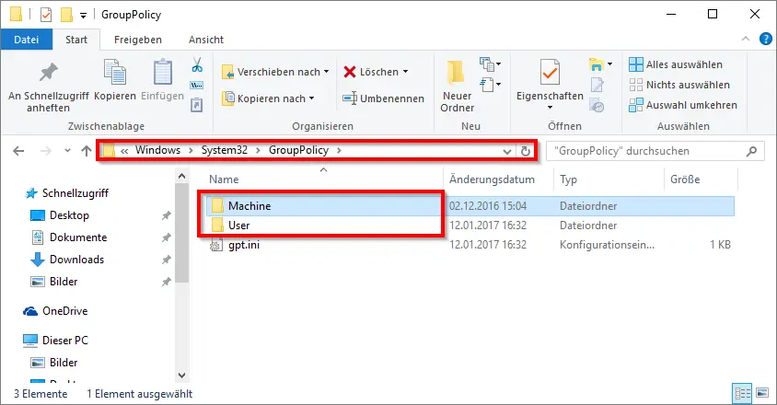Click the gpt.ini file icon

click(216, 245)
